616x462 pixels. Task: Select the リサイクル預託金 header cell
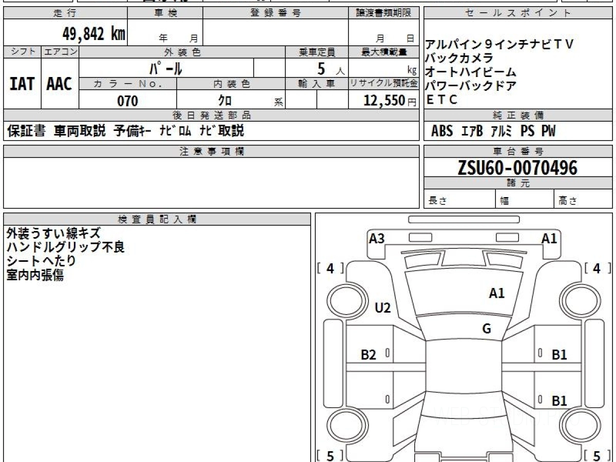[384, 84]
